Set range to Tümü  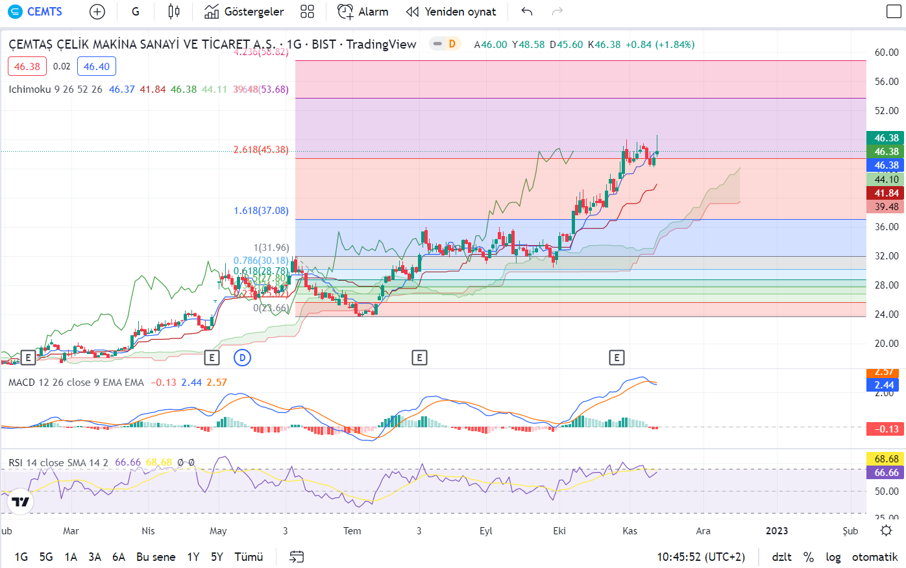[249, 557]
